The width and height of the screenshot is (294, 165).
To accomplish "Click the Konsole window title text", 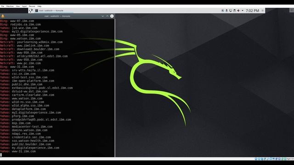I will pos(57,16).
